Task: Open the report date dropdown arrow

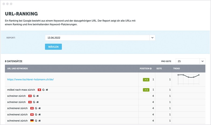Action: click(x=152, y=38)
